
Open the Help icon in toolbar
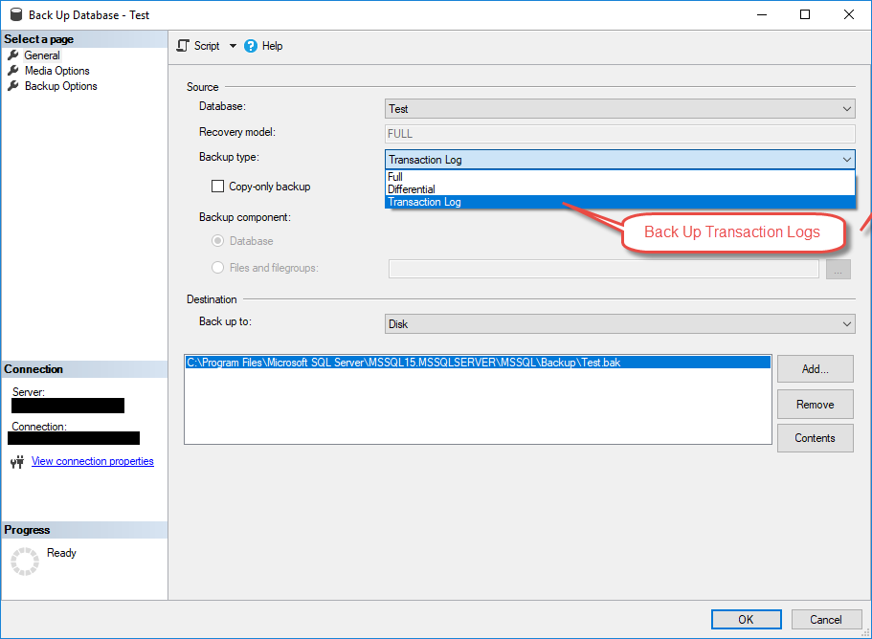pos(251,46)
